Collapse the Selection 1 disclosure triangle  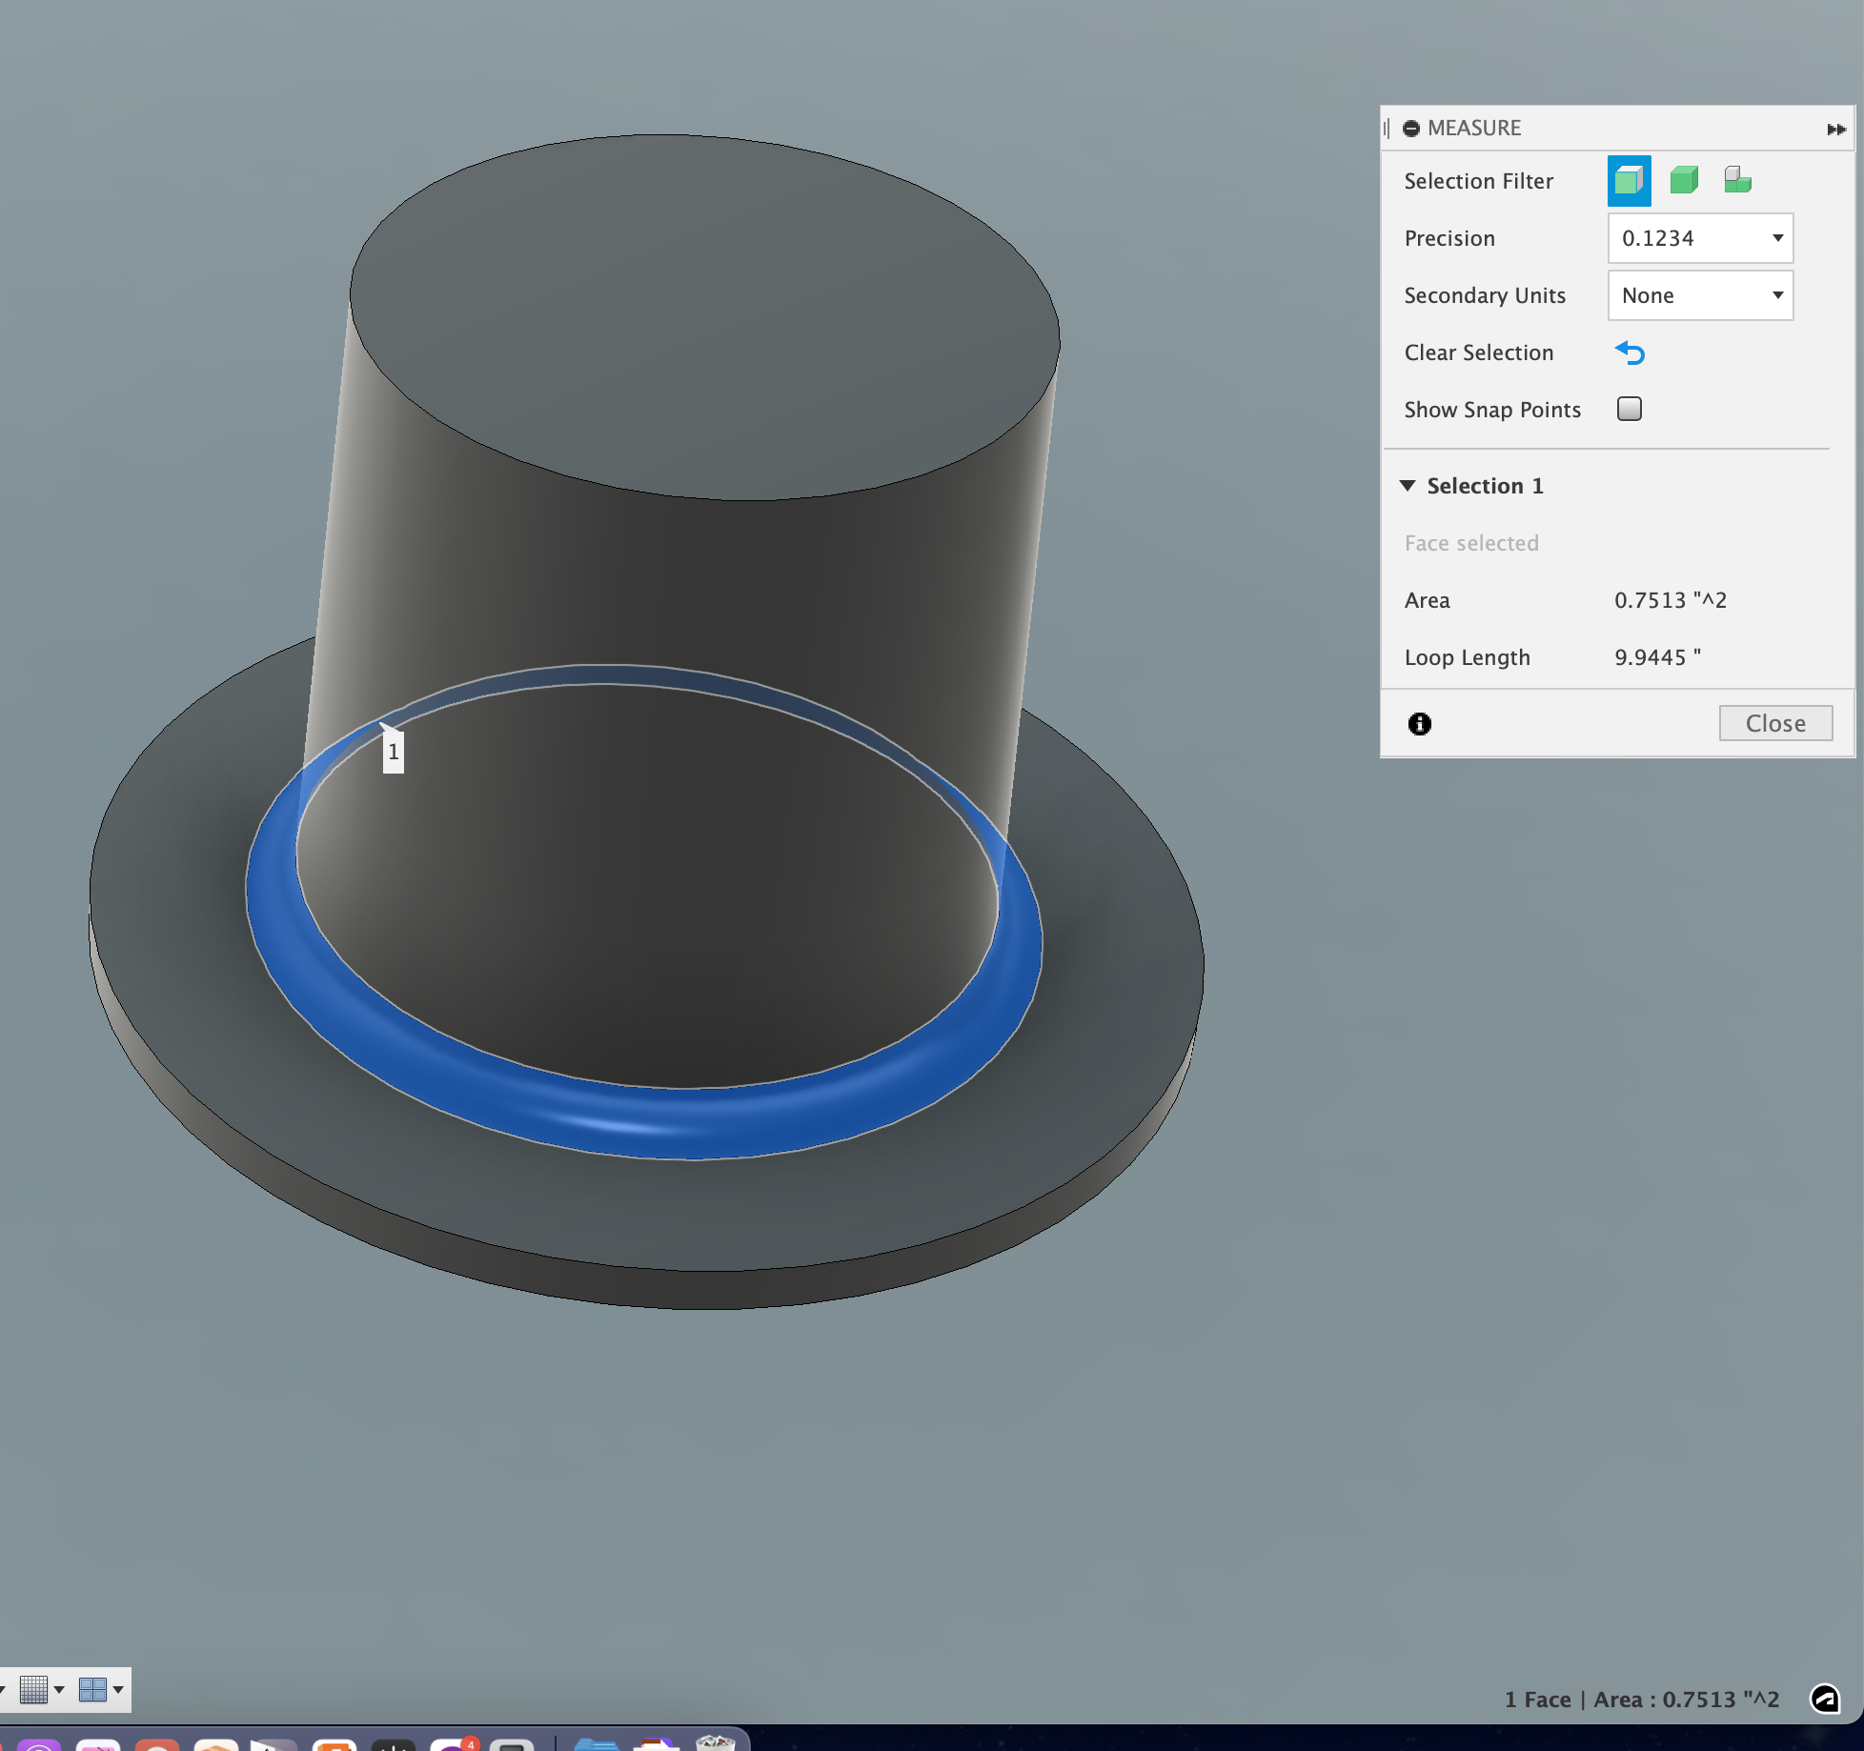point(1409,486)
